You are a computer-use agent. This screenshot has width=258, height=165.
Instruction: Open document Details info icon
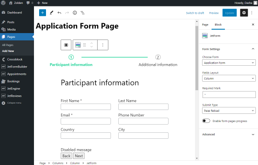click(x=75, y=12)
